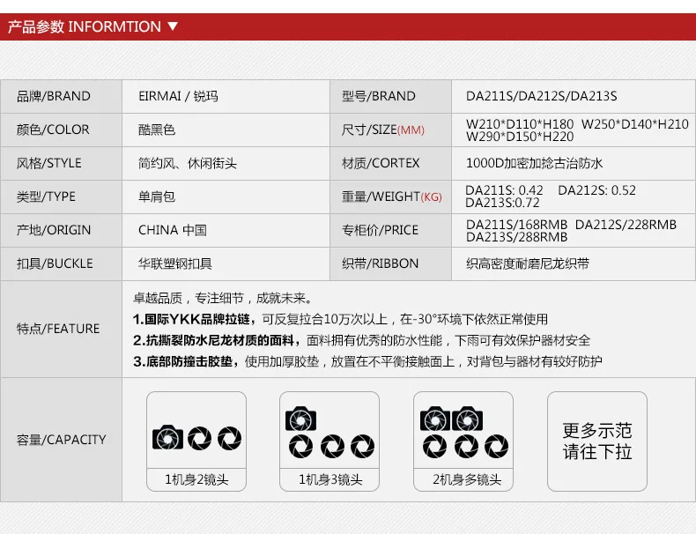Click the 扣具/BUCKLE label cell
Viewport: 696px width, 534px height.
(62, 263)
